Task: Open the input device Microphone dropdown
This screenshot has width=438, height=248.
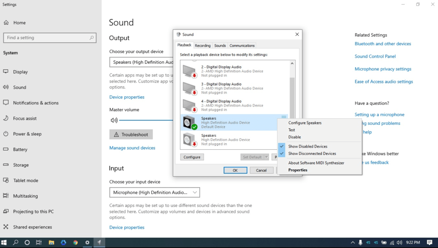Action: pos(154,192)
